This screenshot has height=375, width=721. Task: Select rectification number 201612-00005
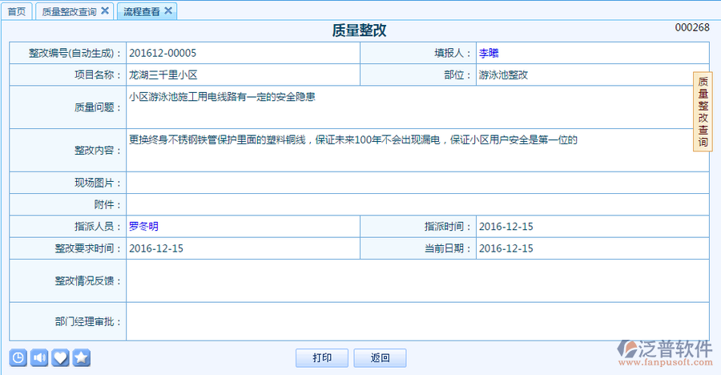click(163, 54)
